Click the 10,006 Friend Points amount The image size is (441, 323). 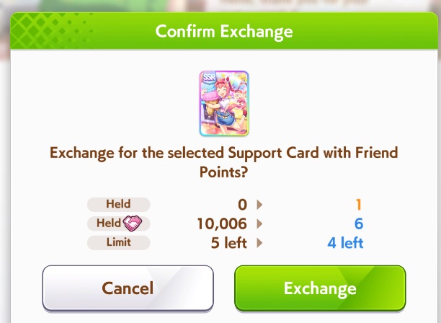(x=222, y=224)
